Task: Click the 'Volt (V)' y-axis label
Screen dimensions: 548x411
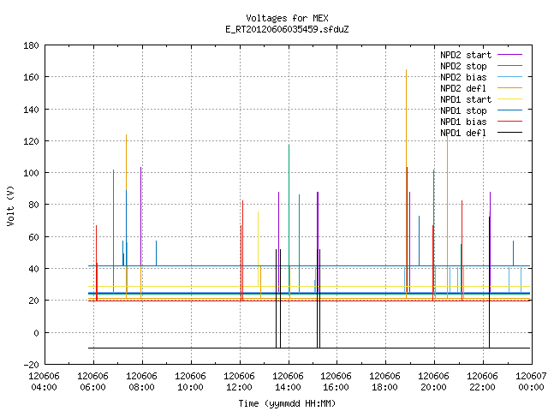Action: pos(10,205)
